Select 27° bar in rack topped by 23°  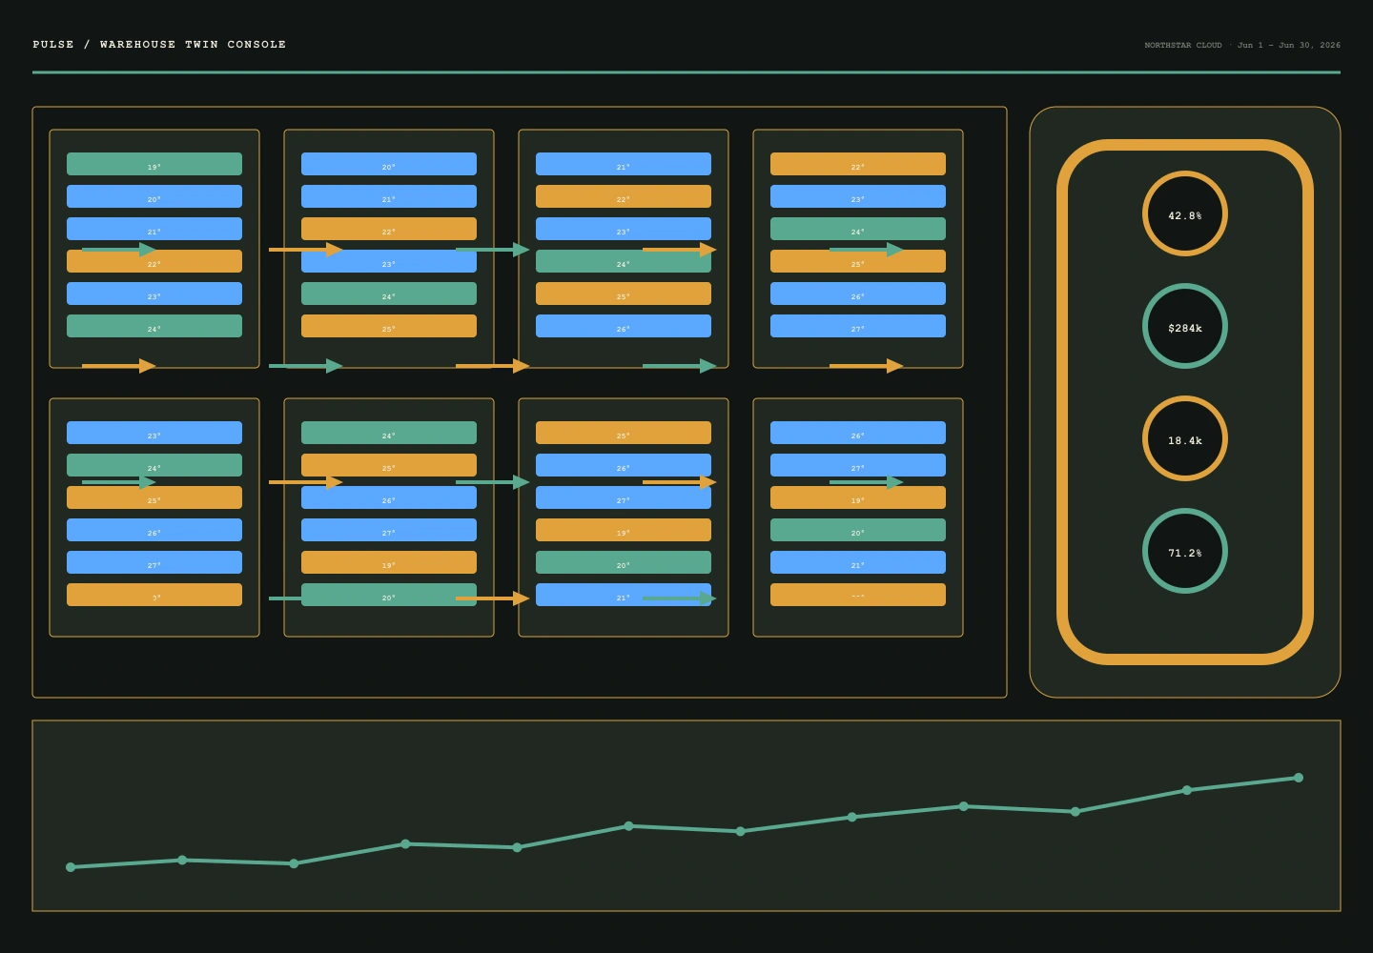154,562
